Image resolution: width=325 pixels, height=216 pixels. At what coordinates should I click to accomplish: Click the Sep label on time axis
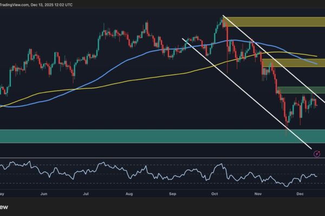(172, 193)
